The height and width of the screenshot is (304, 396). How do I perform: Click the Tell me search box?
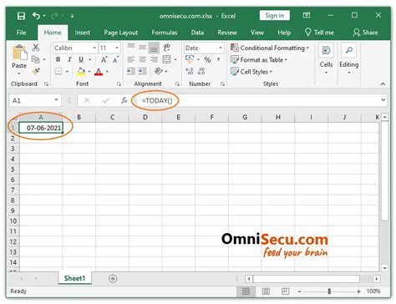[x=319, y=33]
